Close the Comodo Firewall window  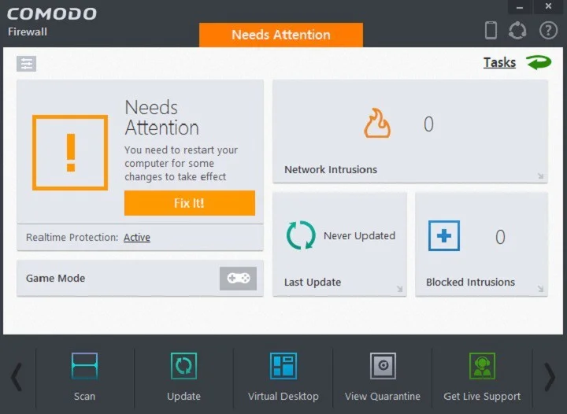(x=549, y=6)
